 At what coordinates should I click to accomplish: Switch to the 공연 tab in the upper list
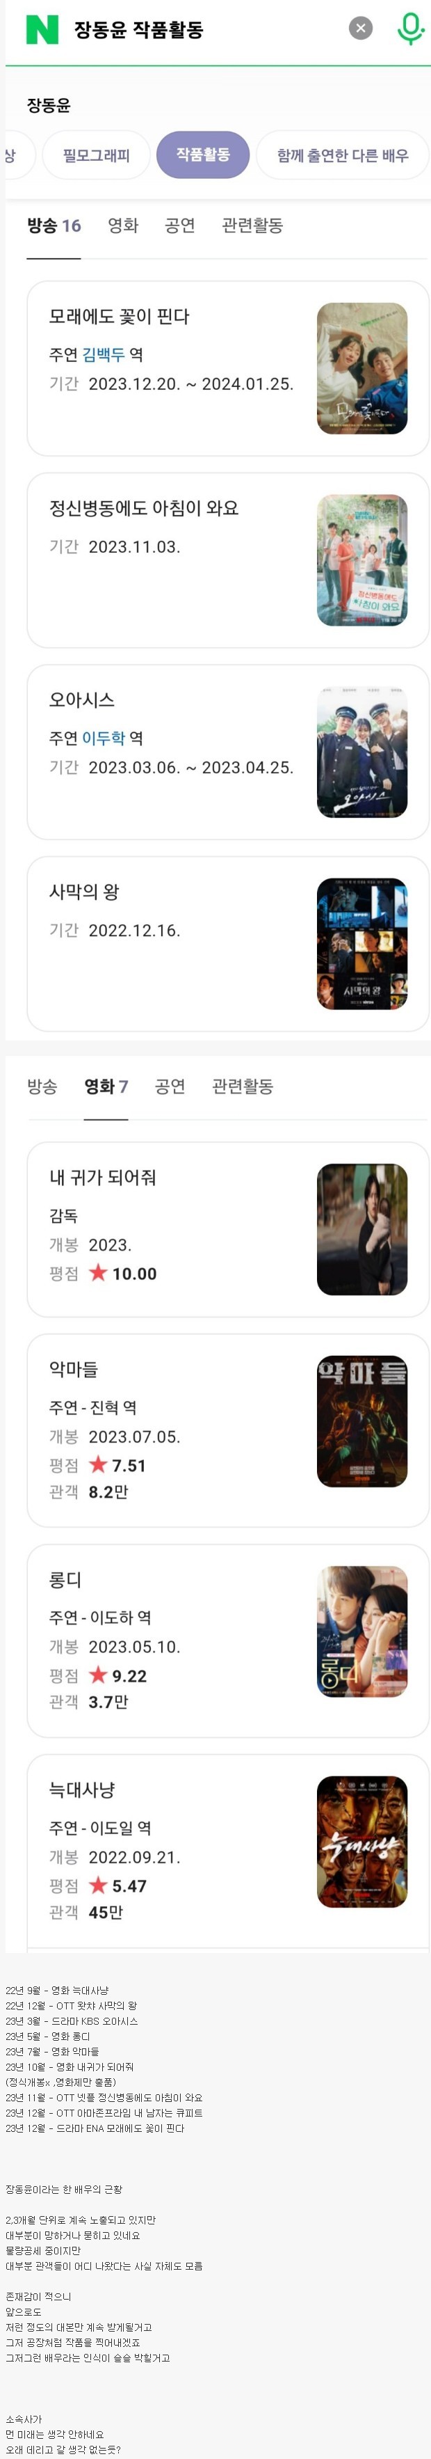tap(179, 226)
